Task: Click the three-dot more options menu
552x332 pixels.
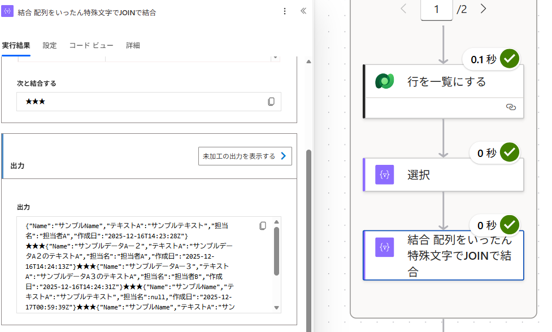Action: click(285, 11)
